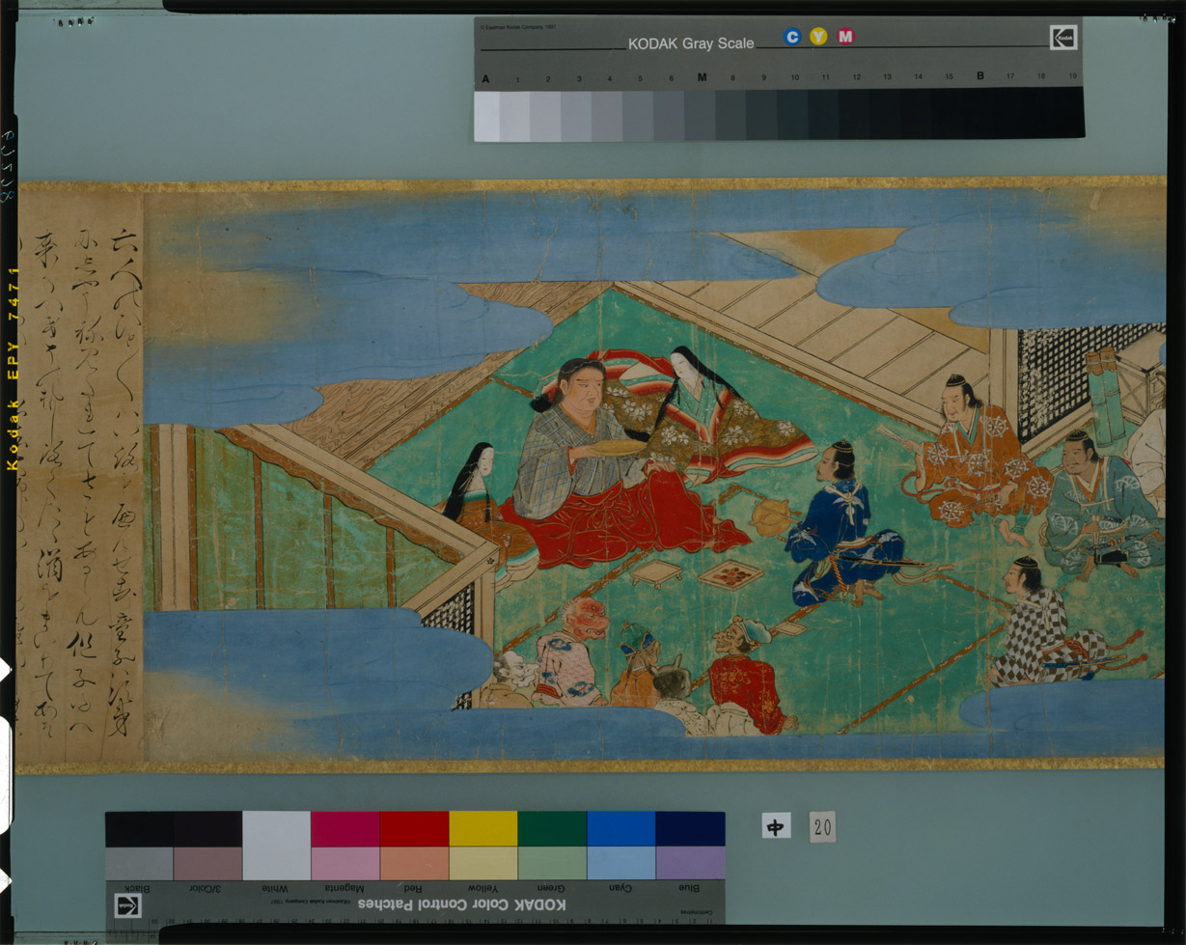
Task: Click the upside-down "Yellow" patch label
Action: tap(483, 888)
